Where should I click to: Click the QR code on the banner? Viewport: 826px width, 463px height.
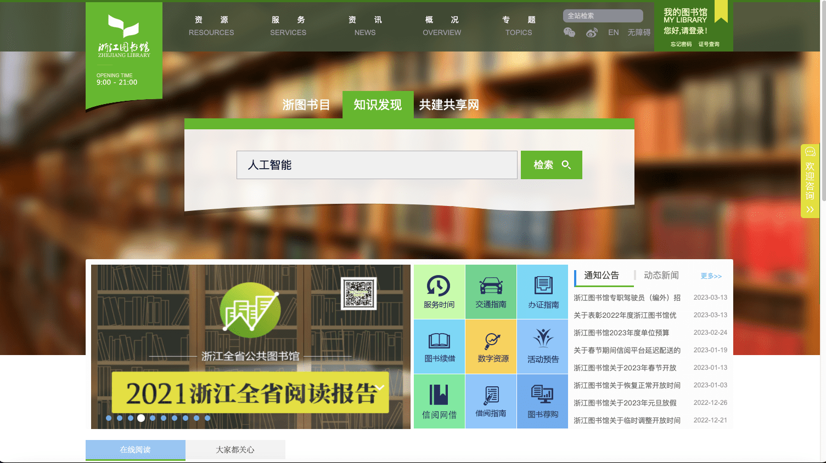359,293
